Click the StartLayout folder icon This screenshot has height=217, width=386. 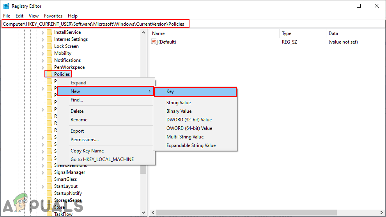click(49, 186)
